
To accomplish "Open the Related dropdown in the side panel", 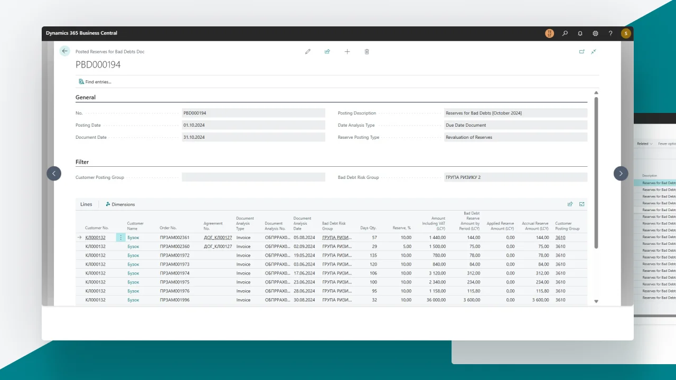I will 645,143.
